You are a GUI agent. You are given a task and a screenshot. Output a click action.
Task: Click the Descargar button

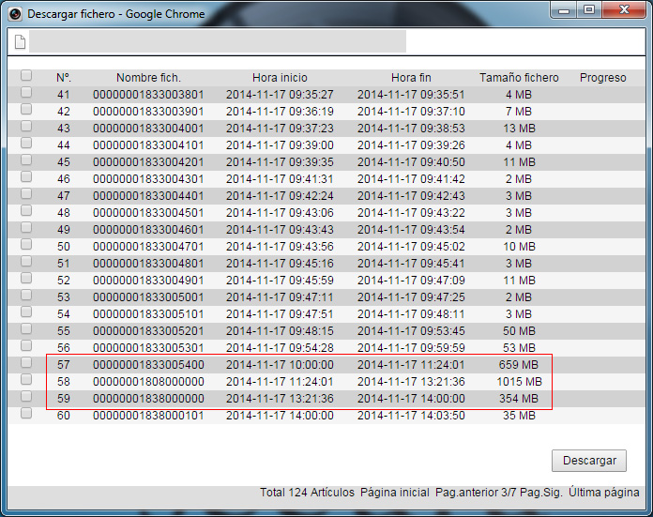pos(589,461)
